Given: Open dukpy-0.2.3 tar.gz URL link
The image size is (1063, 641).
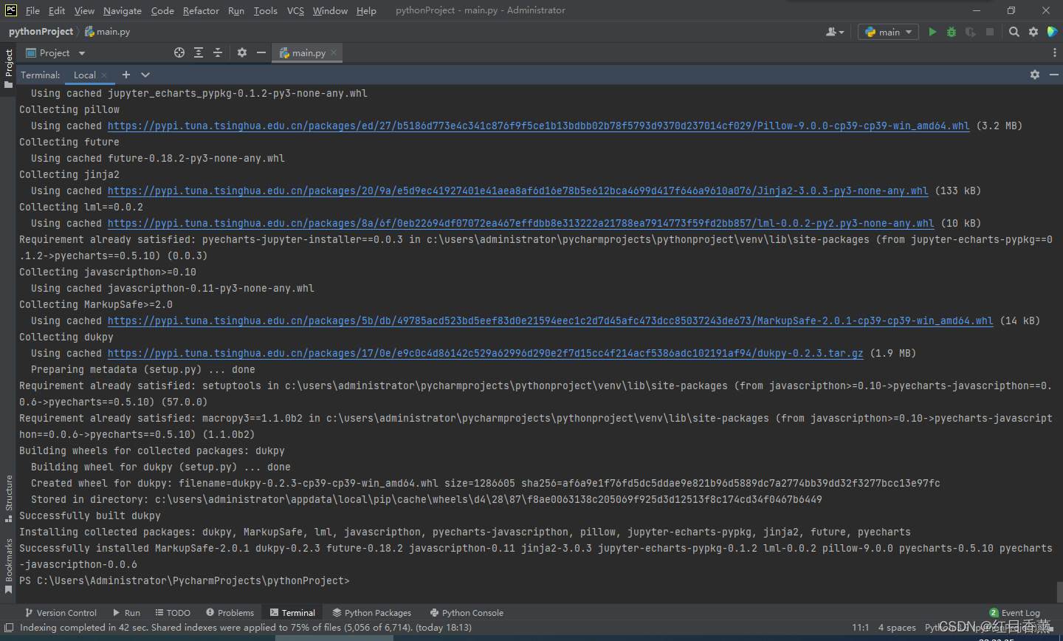Looking at the screenshot, I should 485,354.
